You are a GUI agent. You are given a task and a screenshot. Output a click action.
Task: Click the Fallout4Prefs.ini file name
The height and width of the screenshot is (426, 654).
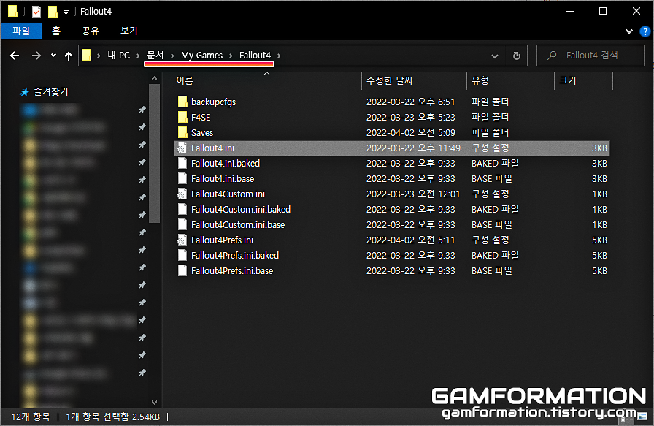click(x=223, y=240)
